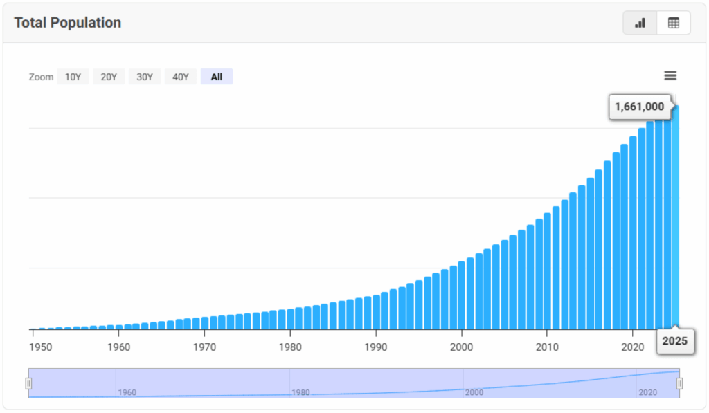Switch to the table view icon

click(672, 22)
